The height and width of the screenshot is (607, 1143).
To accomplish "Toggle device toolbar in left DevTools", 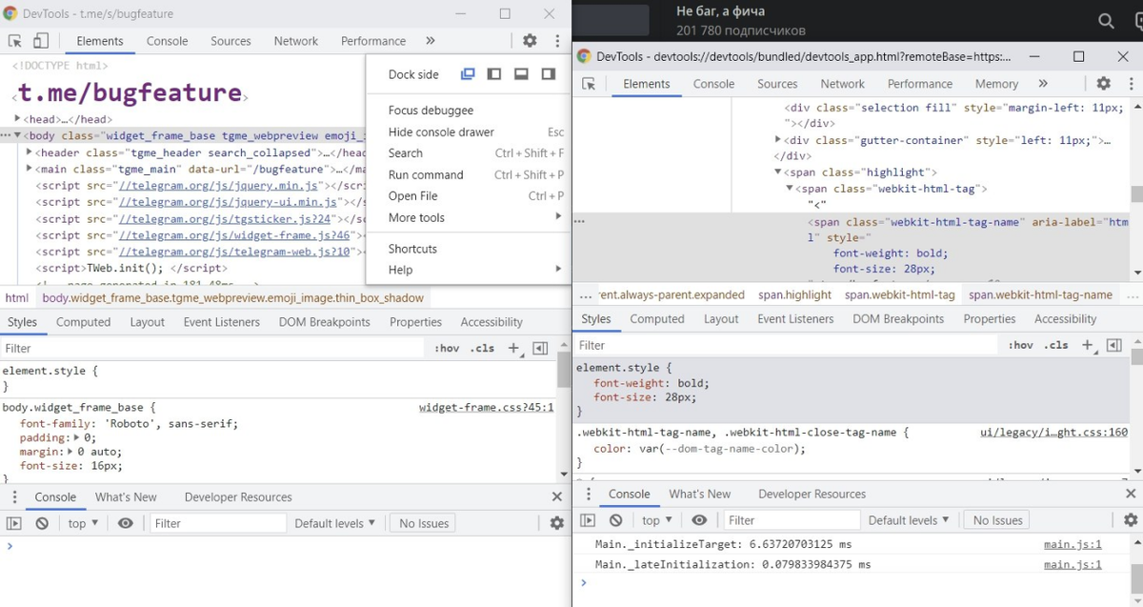I will tap(41, 41).
